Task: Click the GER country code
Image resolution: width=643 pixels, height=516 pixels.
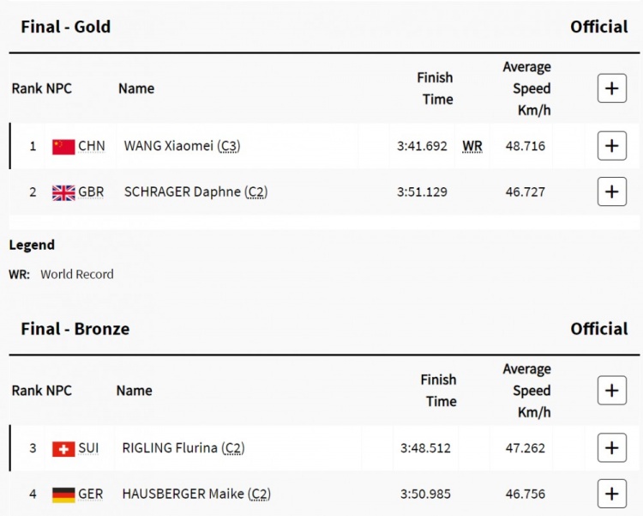Action: (91, 494)
